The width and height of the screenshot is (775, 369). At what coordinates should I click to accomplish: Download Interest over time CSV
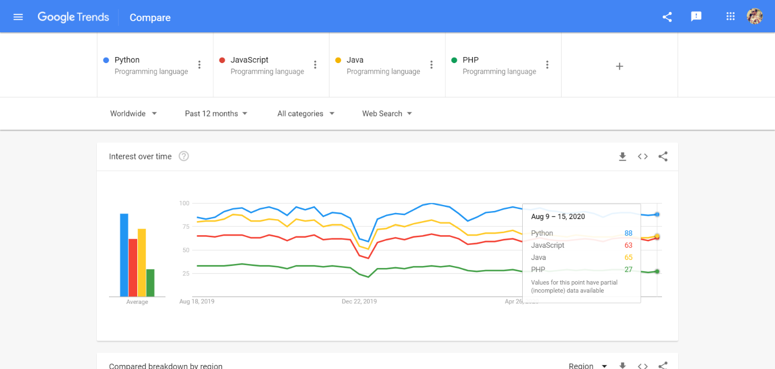click(623, 156)
